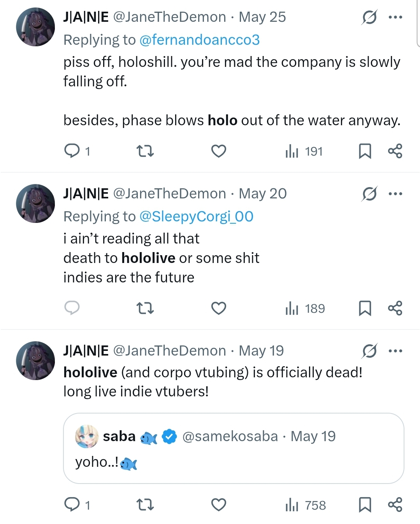Viewport: 420px width, 524px height.
Task: Share the May 25 tweet
Action: [395, 151]
